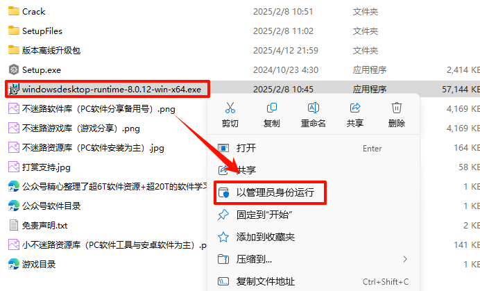Choose 打开 from the context menu
This screenshot has width=480, height=291.
coord(314,148)
